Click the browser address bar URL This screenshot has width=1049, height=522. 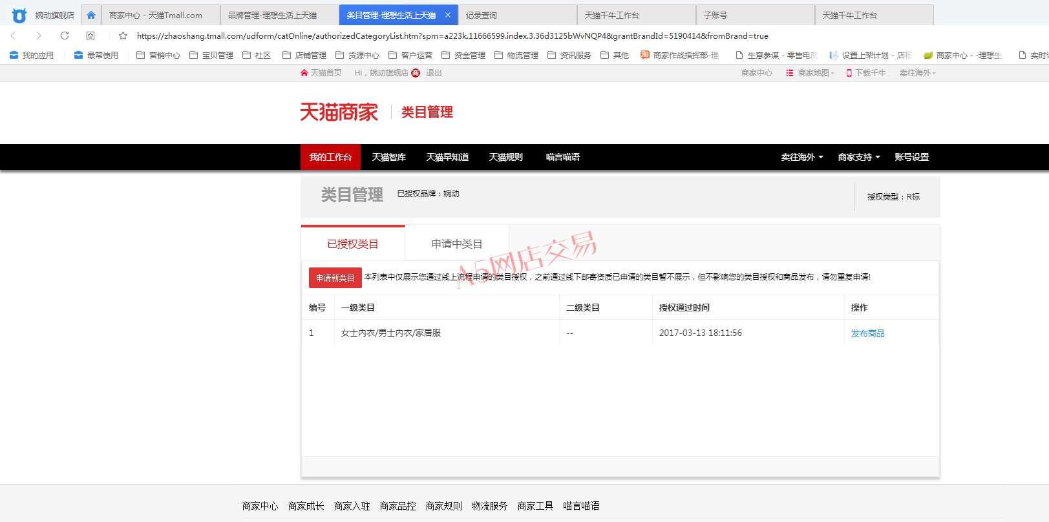coord(452,36)
